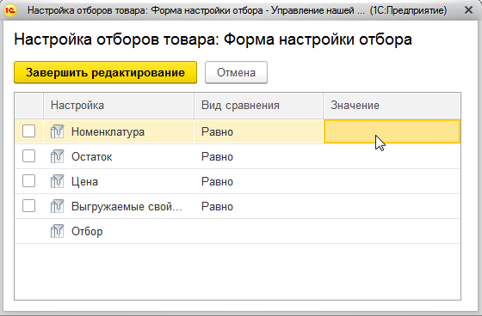Click the filter icon beside Номенклатура

(57, 131)
